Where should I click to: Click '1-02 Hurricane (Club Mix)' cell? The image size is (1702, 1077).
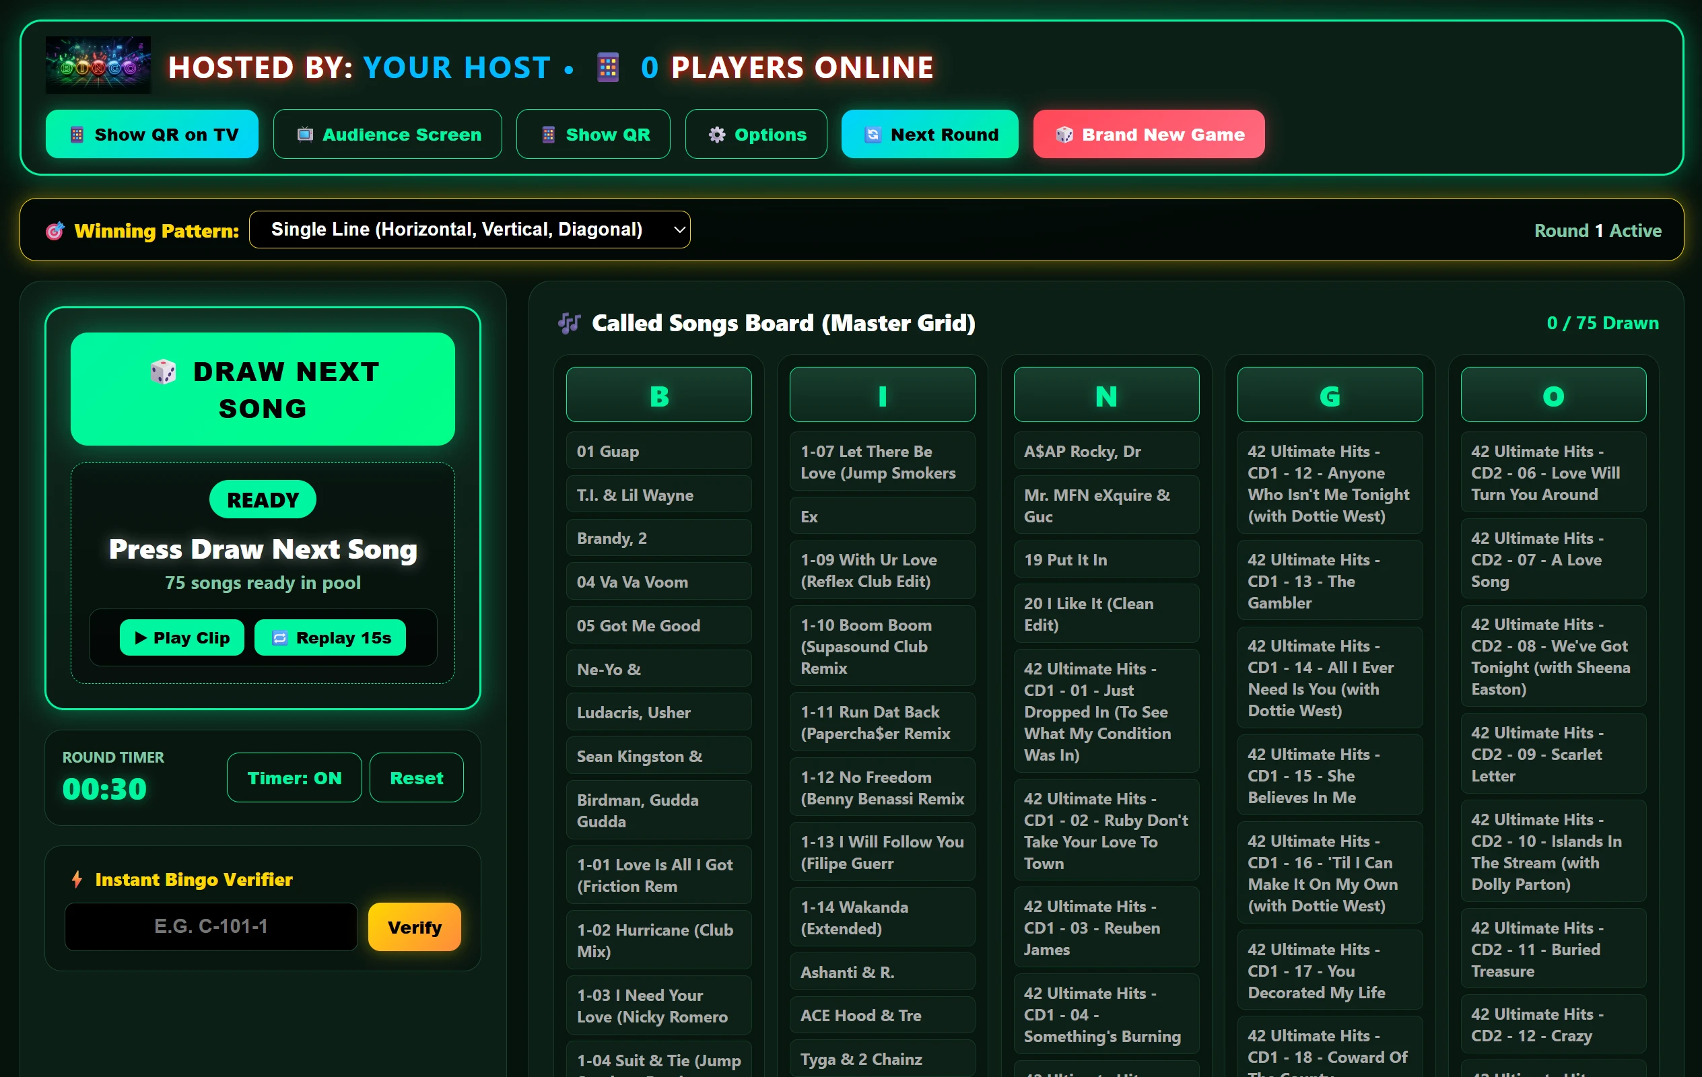click(658, 940)
